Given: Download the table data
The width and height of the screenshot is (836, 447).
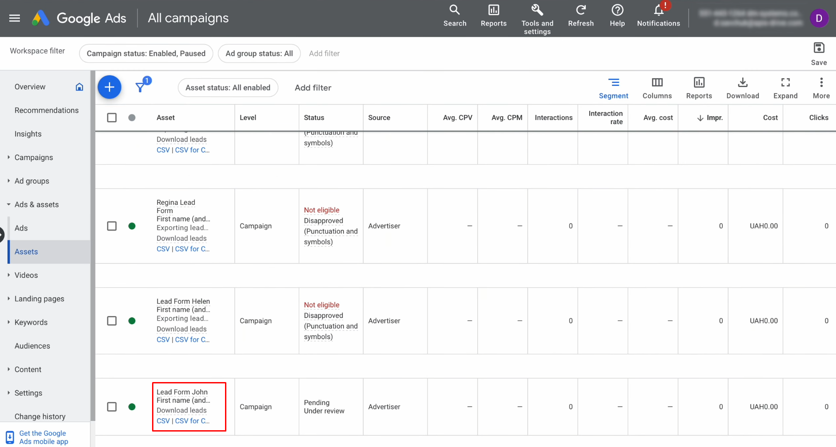Looking at the screenshot, I should click(x=742, y=88).
